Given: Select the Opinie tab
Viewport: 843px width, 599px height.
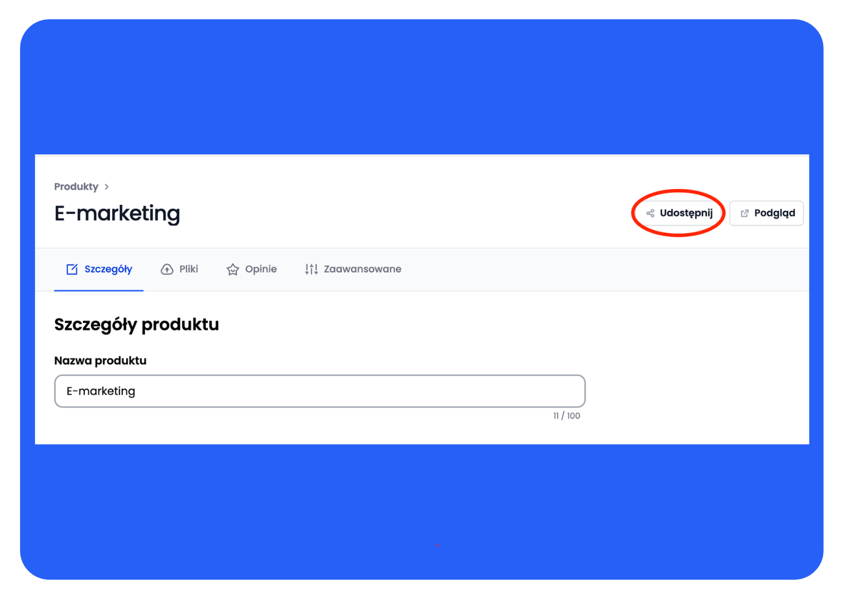Looking at the screenshot, I should (x=261, y=269).
